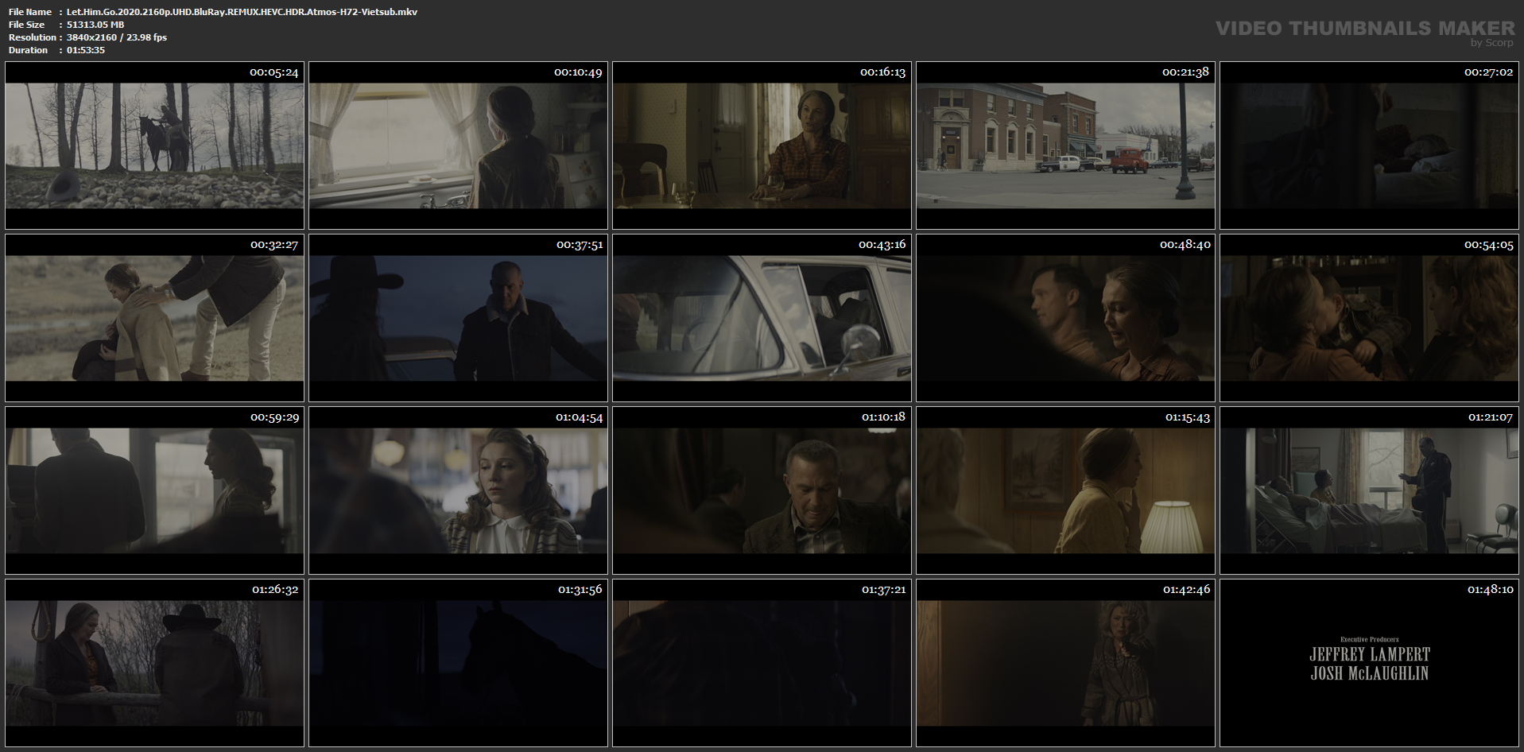Open the frame timestamped 00:37:51
Image resolution: width=1524 pixels, height=752 pixels.
point(459,318)
